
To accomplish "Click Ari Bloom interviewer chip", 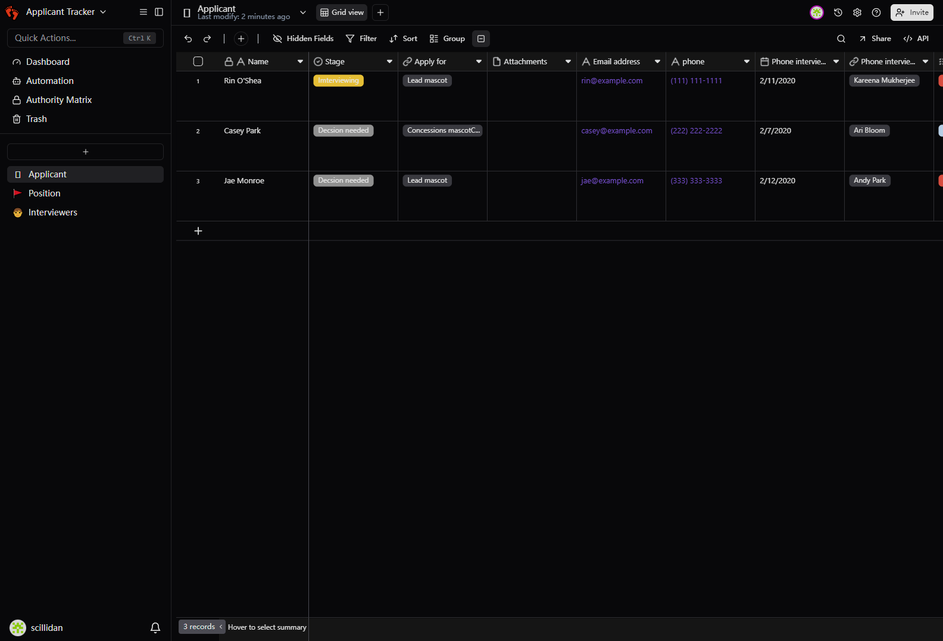I will pyautogui.click(x=869, y=130).
